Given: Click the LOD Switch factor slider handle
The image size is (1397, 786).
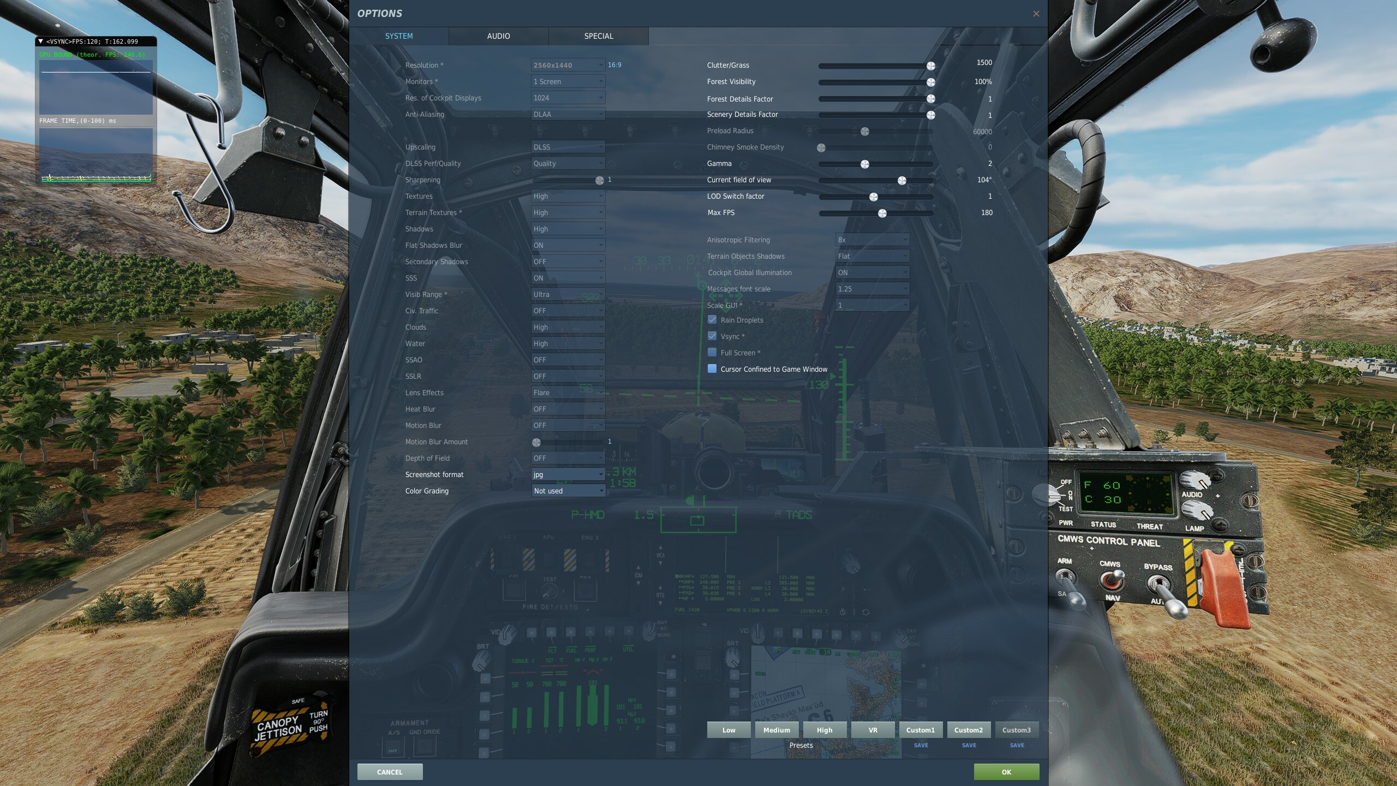Looking at the screenshot, I should (874, 197).
